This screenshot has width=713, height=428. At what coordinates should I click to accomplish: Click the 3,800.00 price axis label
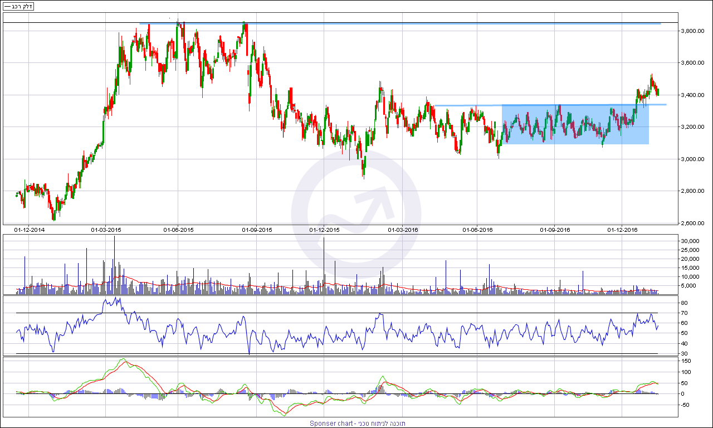(x=694, y=31)
